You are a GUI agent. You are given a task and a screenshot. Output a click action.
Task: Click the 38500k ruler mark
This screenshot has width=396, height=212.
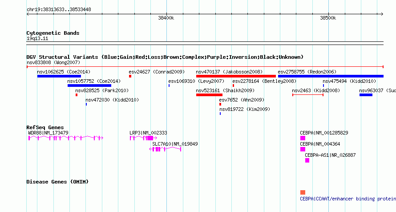point(328,18)
